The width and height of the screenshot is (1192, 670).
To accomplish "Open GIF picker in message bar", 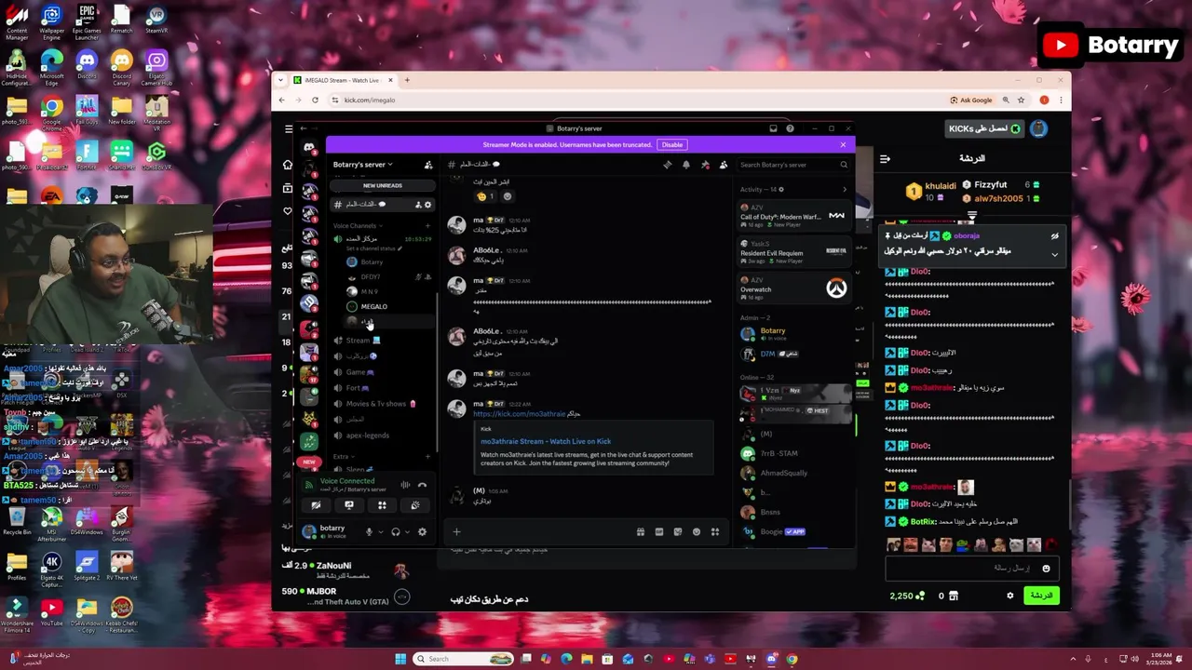I will tap(659, 532).
